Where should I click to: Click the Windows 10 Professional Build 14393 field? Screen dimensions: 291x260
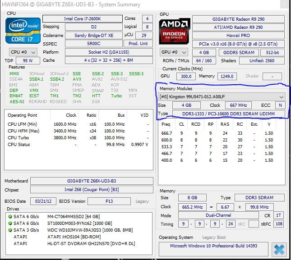click(x=213, y=249)
